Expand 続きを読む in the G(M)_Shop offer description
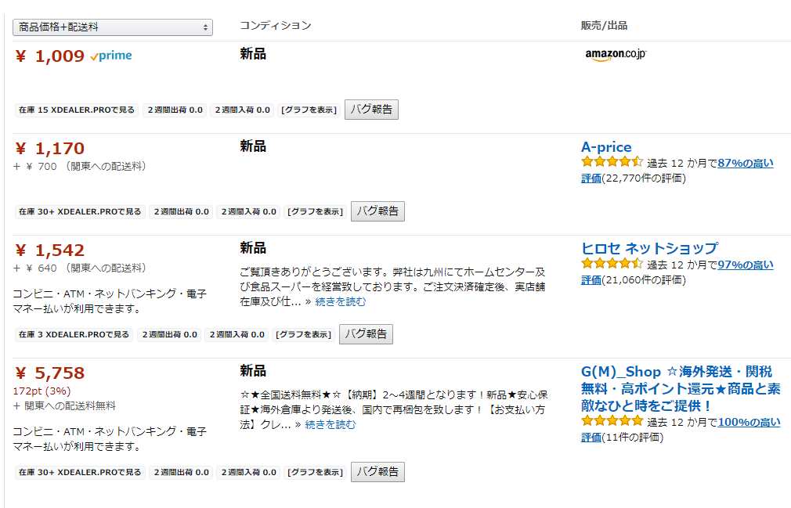Screen dimensions: 791x508 coord(330,424)
